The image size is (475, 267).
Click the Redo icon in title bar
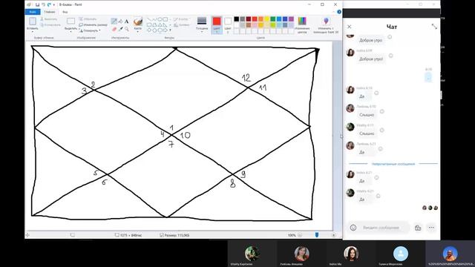tap(49, 4)
